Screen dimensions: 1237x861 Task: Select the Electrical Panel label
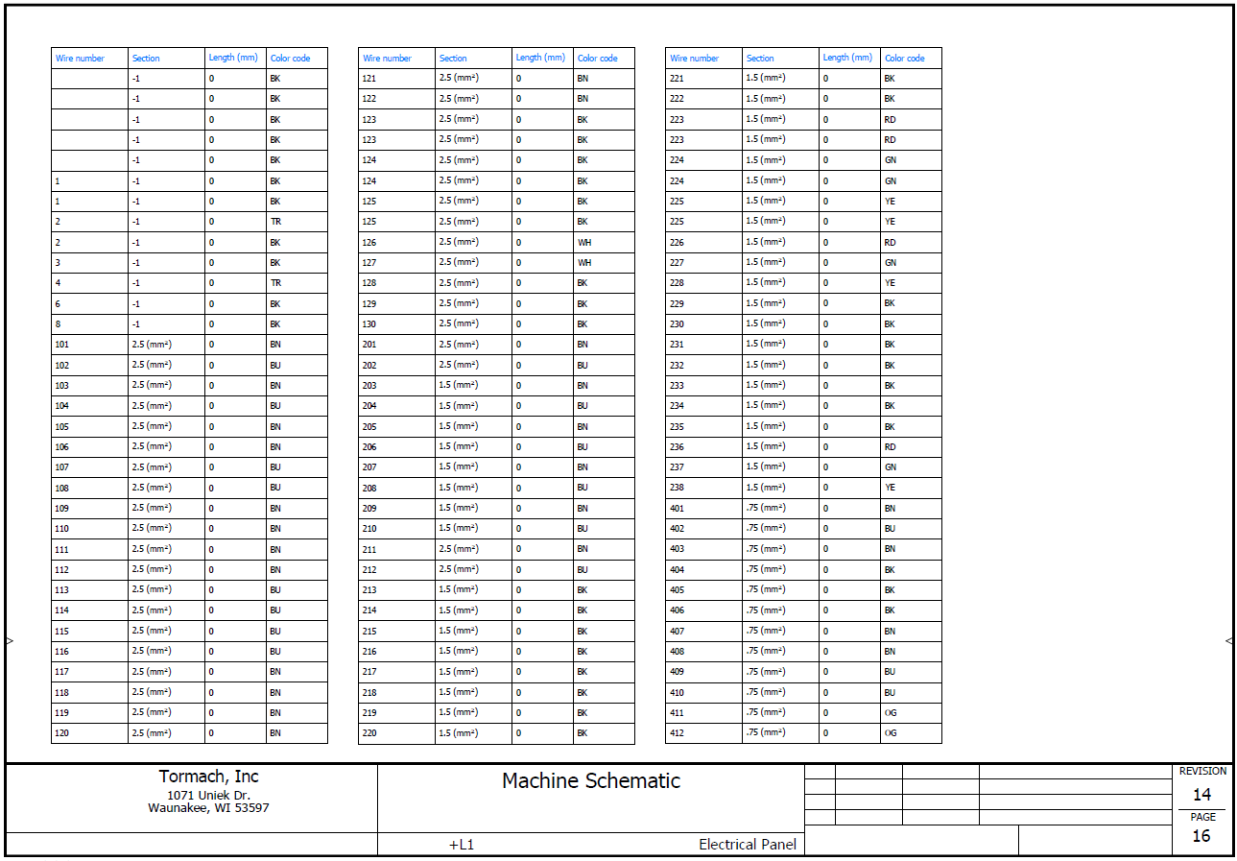(x=747, y=845)
